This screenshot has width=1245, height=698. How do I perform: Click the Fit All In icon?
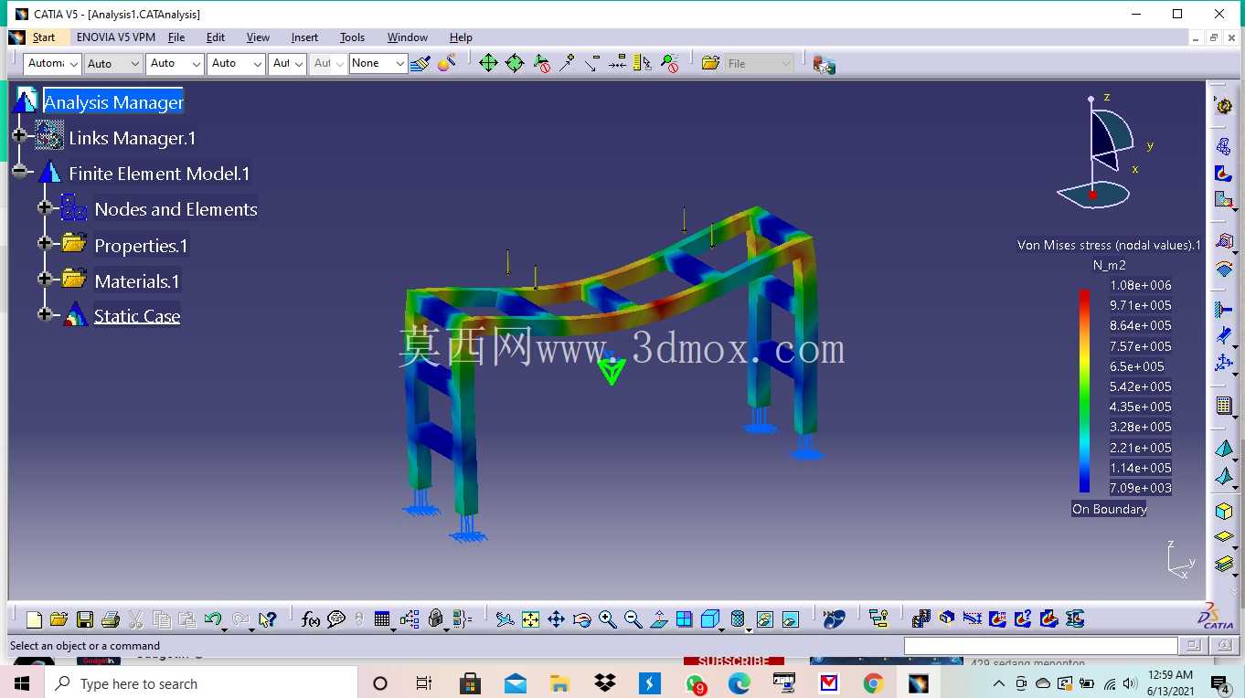tap(530, 619)
